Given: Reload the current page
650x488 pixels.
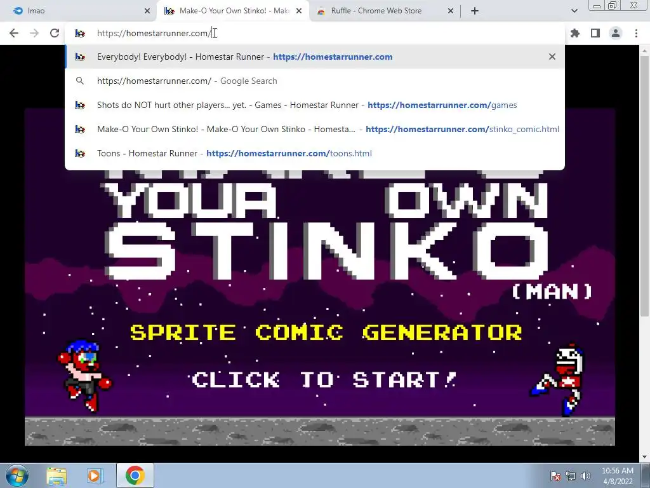Looking at the screenshot, I should click(x=55, y=33).
